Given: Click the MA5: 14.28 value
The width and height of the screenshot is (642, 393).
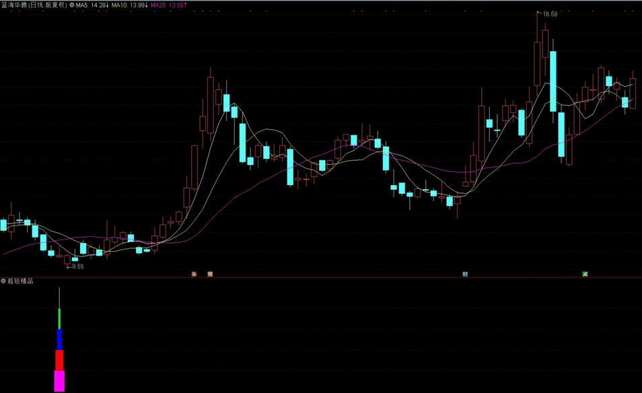Looking at the screenshot, I should [x=90, y=5].
